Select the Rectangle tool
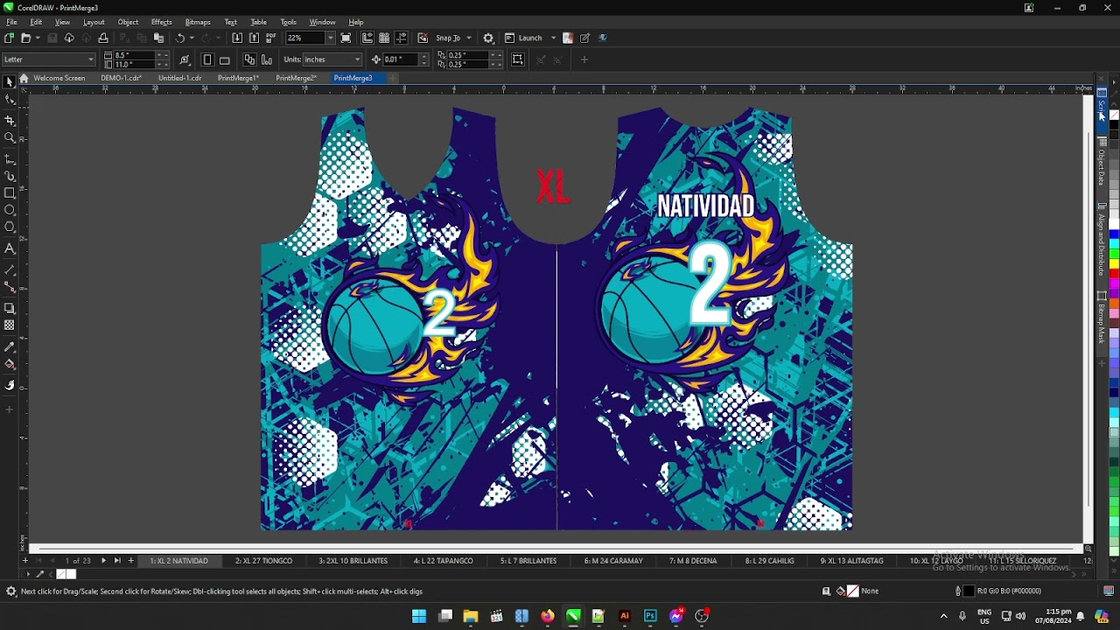This screenshot has height=630, width=1120. [x=10, y=192]
